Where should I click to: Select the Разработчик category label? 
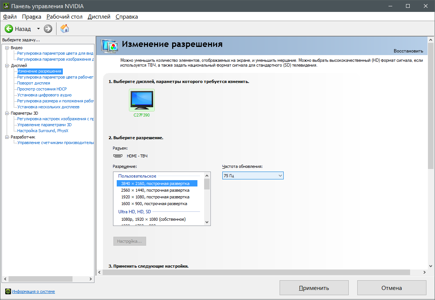click(x=23, y=137)
